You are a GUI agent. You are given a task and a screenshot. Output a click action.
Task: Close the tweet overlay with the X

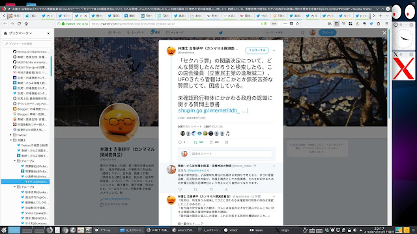pos(384,32)
